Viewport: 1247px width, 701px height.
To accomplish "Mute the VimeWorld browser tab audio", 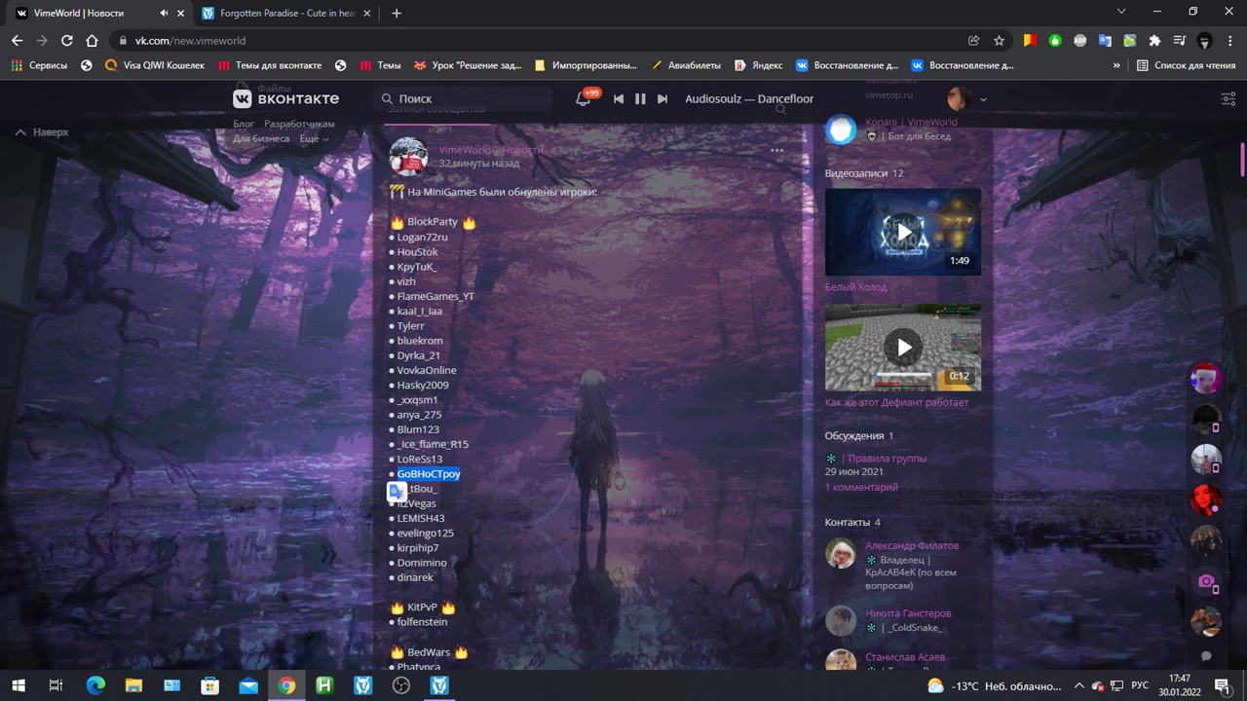I will 164,14.
